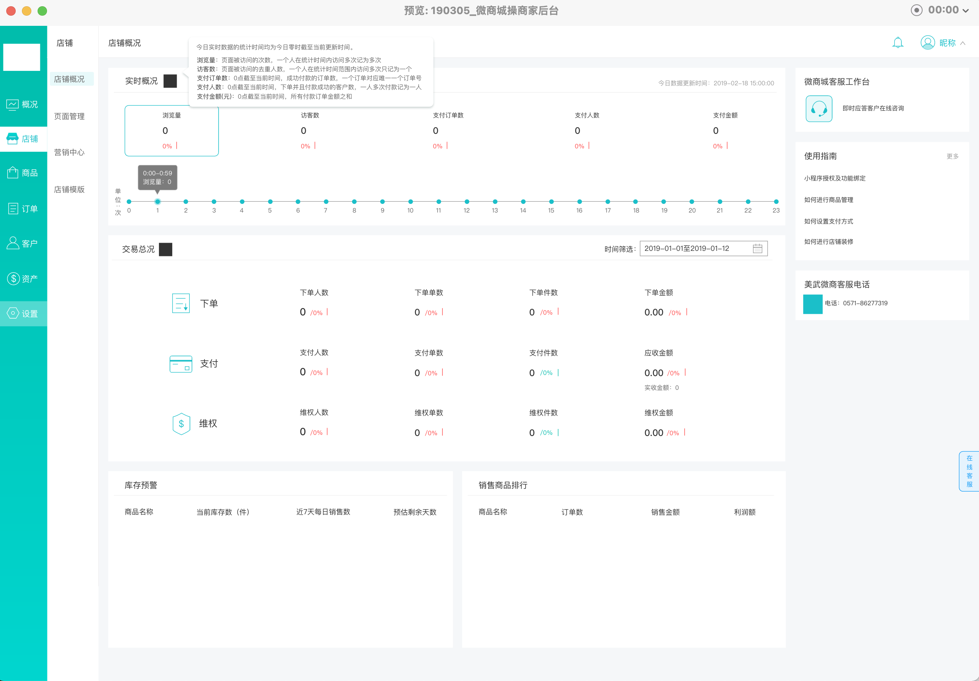
Task: Click the 预估剩余天数 column header
Action: click(415, 512)
